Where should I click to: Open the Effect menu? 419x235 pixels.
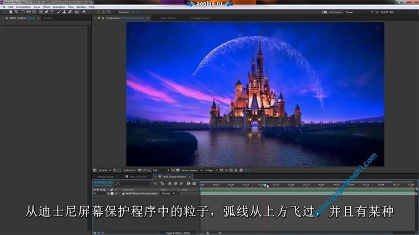(x=46, y=7)
